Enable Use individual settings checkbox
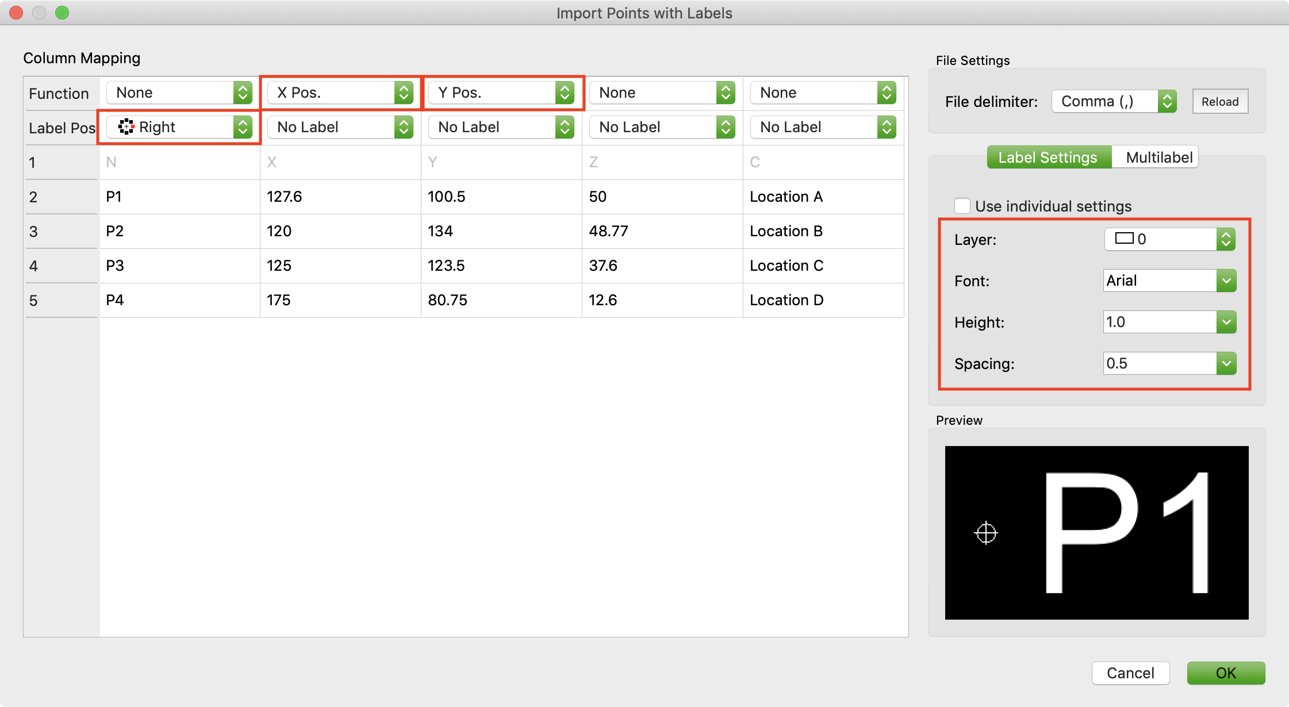 962,206
